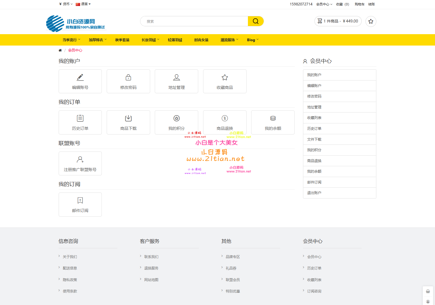
Task: Click the product download icon
Action: (128, 118)
